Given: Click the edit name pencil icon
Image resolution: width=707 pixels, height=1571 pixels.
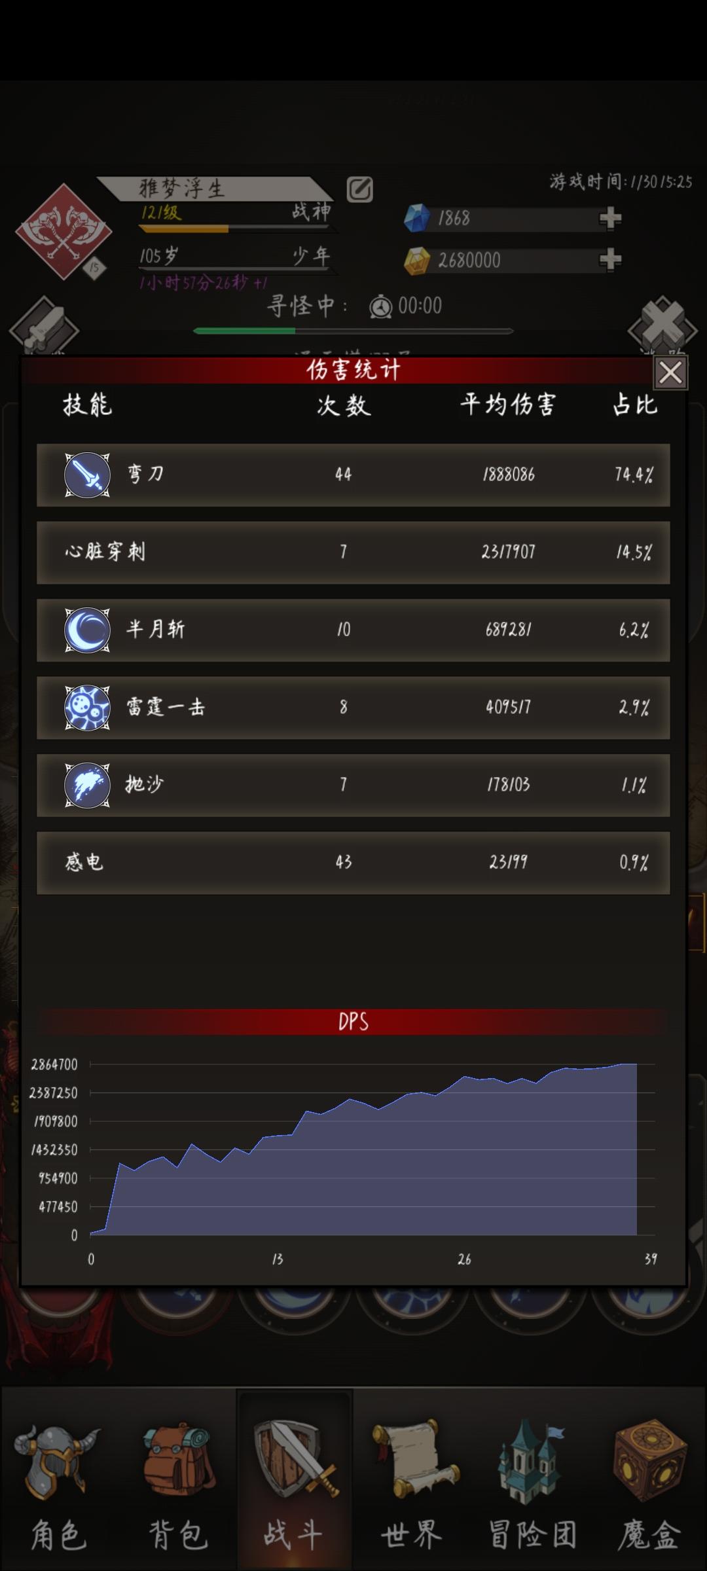Looking at the screenshot, I should coord(359,190).
